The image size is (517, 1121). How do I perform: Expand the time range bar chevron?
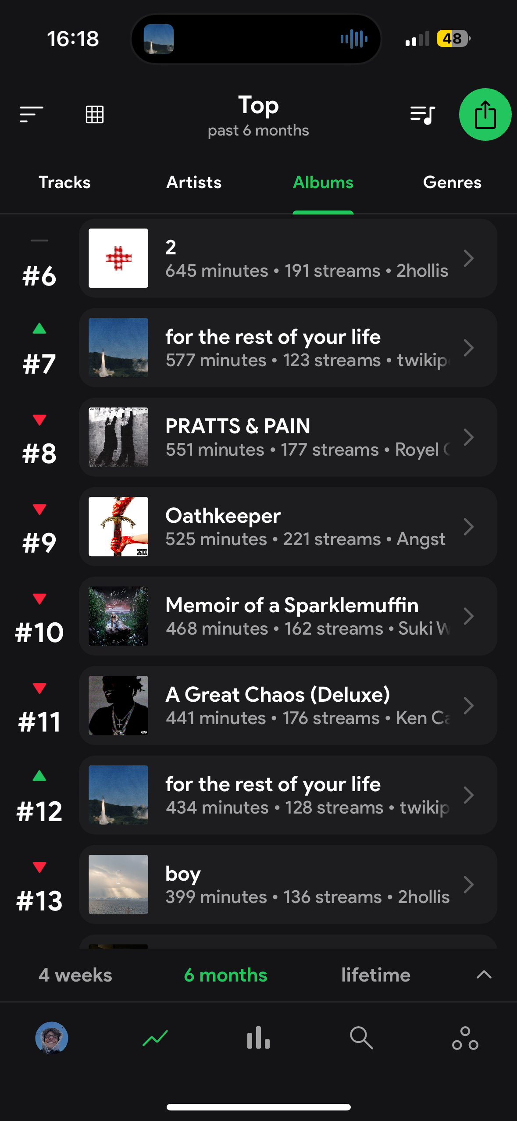[x=484, y=975]
